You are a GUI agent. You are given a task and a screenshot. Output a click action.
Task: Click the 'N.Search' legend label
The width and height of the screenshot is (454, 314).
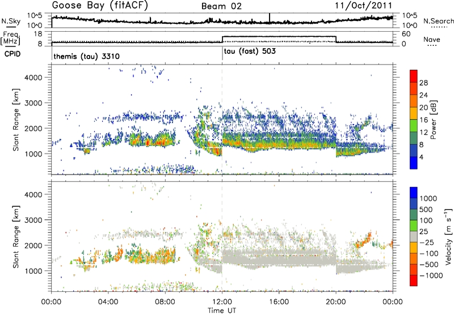439,21
